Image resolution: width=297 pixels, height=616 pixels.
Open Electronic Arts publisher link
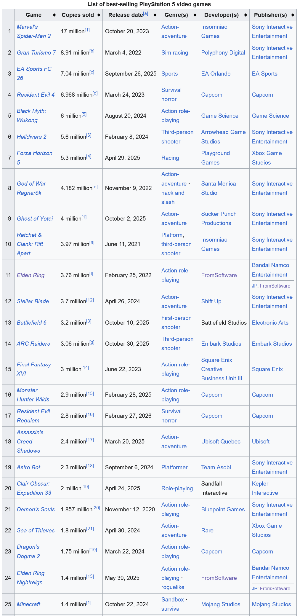click(270, 323)
